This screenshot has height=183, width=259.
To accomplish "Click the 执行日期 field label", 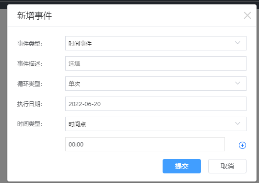I will 30,104.
